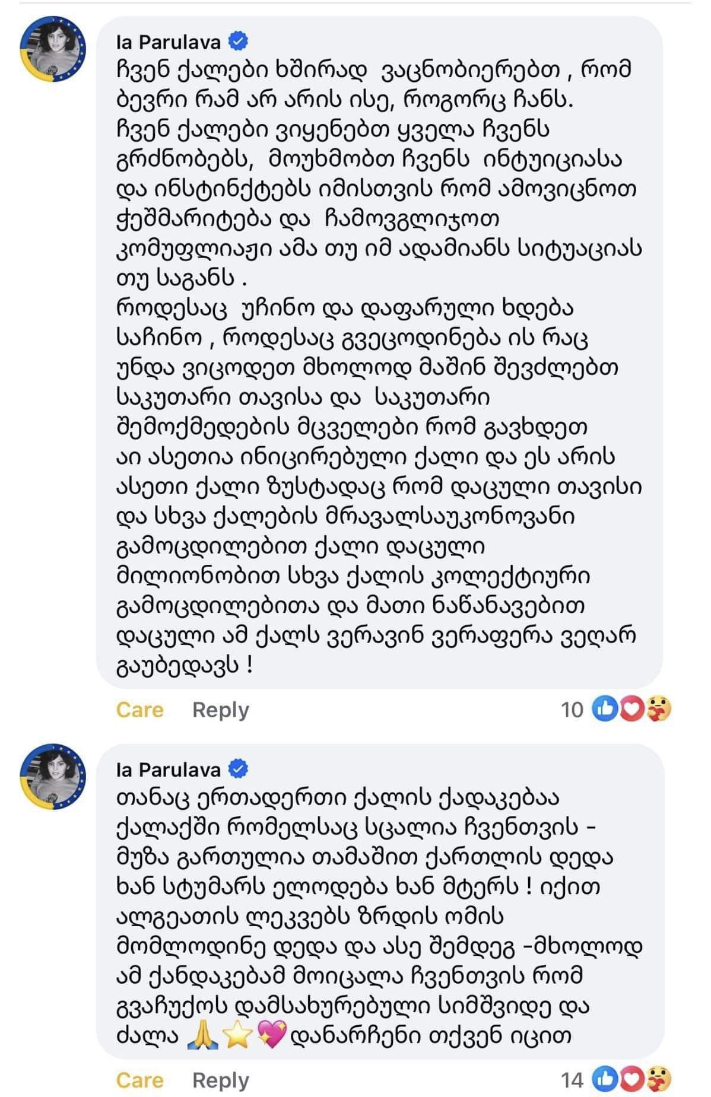Click the verified badge on the second comment
The width and height of the screenshot is (711, 1097).
click(x=239, y=769)
